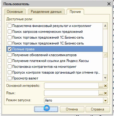
Task: Click the Язык input field
Action: coord(71,93)
